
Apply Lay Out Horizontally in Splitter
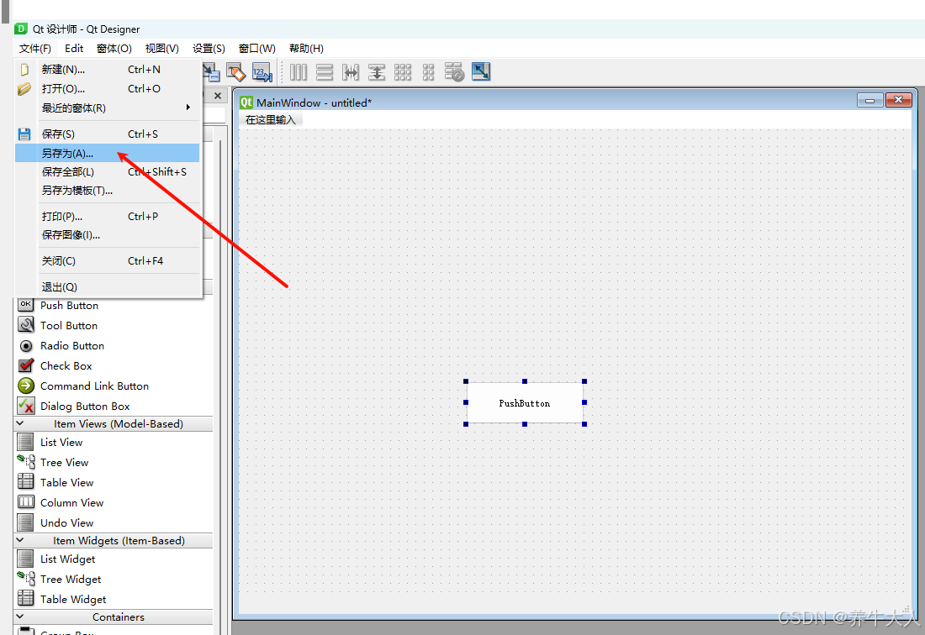351,72
